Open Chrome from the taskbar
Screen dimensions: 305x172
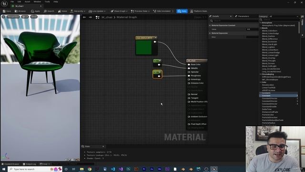pos(90,169)
